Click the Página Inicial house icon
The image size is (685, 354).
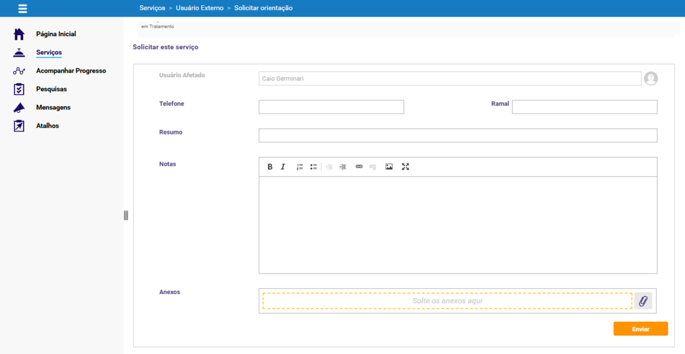point(19,34)
